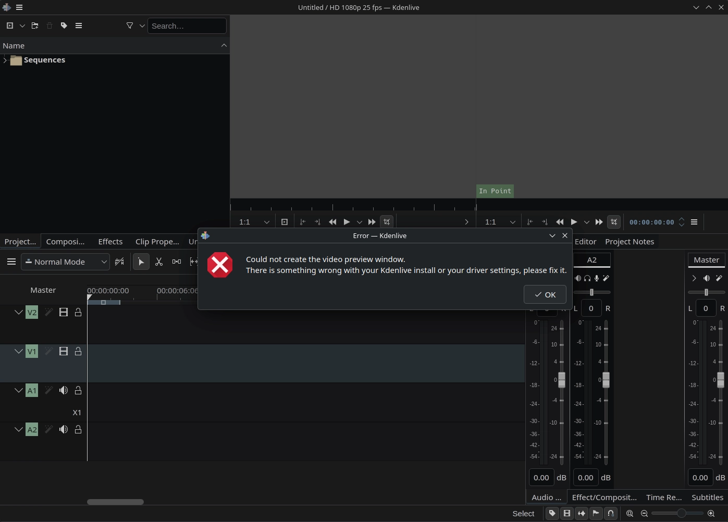Image resolution: width=728 pixels, height=522 pixels.
Task: Mute the A2 track
Action: coord(64,429)
